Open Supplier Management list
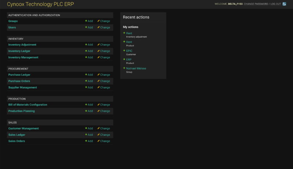 (23, 87)
